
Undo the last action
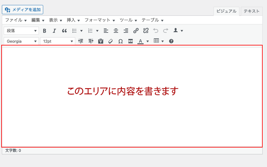pos(156,31)
